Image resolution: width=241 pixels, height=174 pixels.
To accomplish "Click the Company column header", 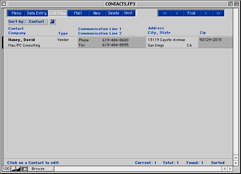I will tap(17, 33).
